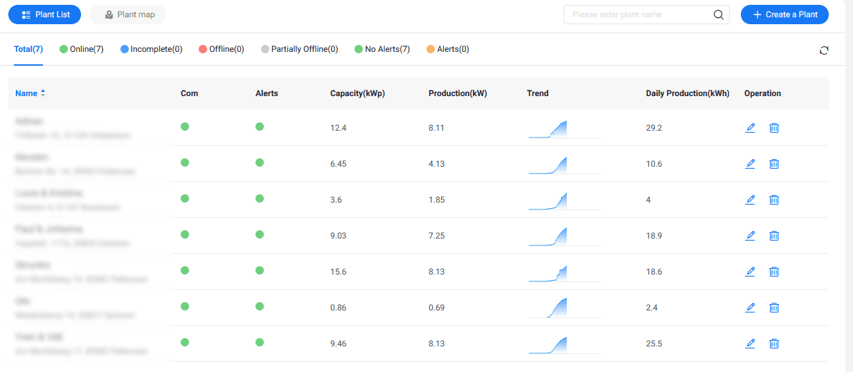Edit the plant with capacity 15.6
The height and width of the screenshot is (372, 853).
[x=750, y=272]
